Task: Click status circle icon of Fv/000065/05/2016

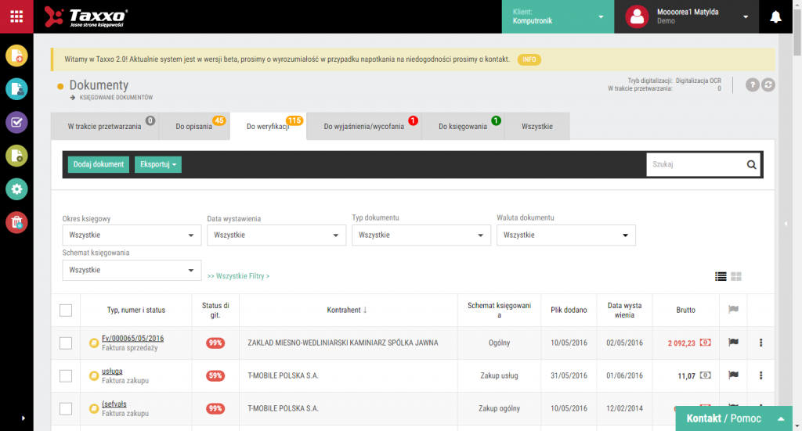Action: point(94,343)
